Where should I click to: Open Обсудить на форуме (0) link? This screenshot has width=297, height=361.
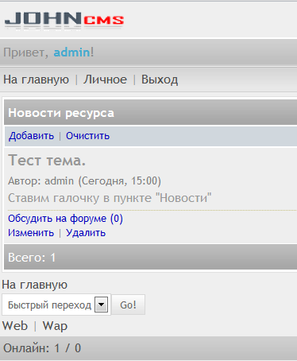pos(65,219)
